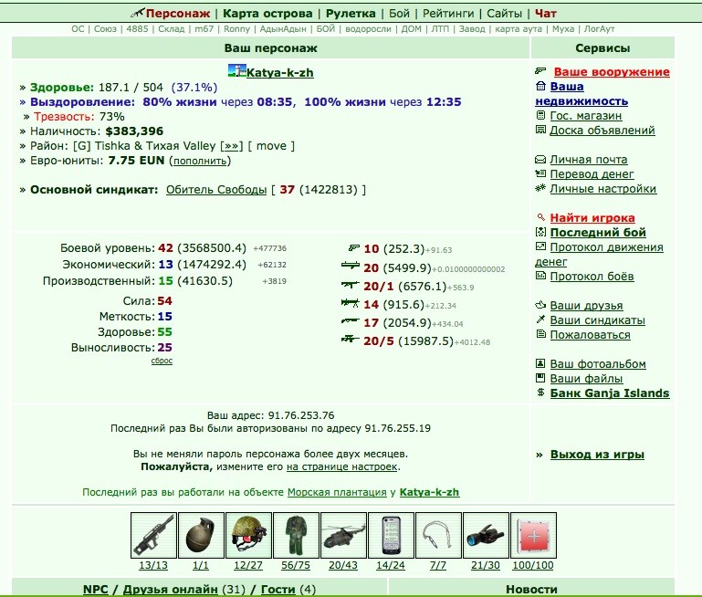Image resolution: width=702 pixels, height=597 pixels.
Task: Click the board icon beside Доска объявлений
Action: pyautogui.click(x=540, y=130)
